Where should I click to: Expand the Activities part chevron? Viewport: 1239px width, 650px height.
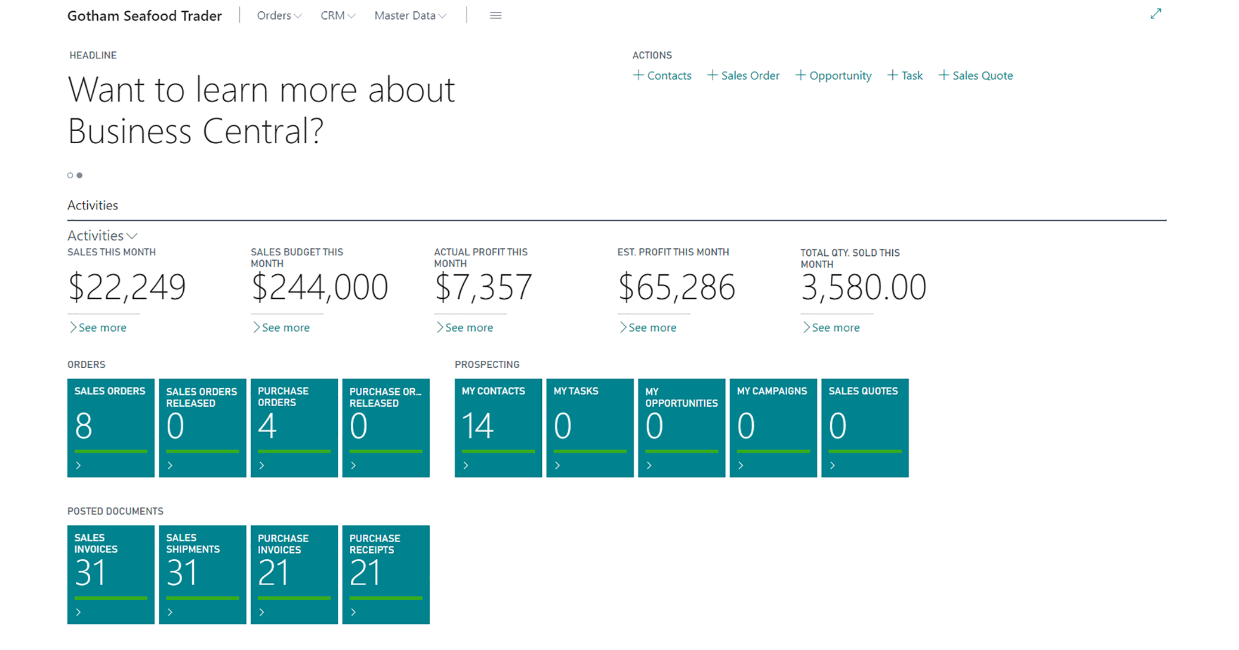pyautogui.click(x=132, y=236)
